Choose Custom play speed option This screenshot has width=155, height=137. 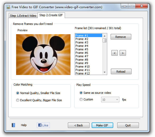coord(81,99)
